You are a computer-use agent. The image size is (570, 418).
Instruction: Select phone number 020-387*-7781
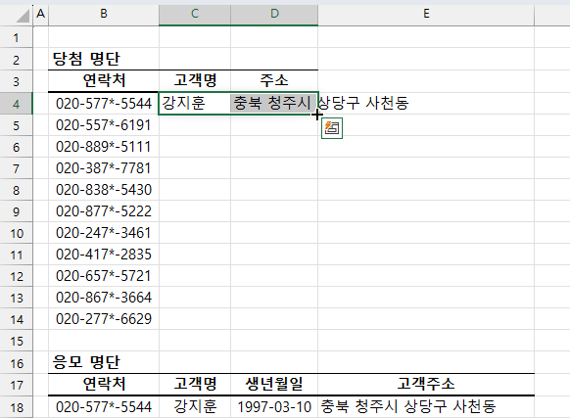104,168
